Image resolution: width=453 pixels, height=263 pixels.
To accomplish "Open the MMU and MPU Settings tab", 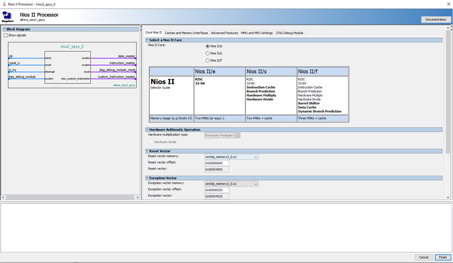I will pyautogui.click(x=256, y=33).
